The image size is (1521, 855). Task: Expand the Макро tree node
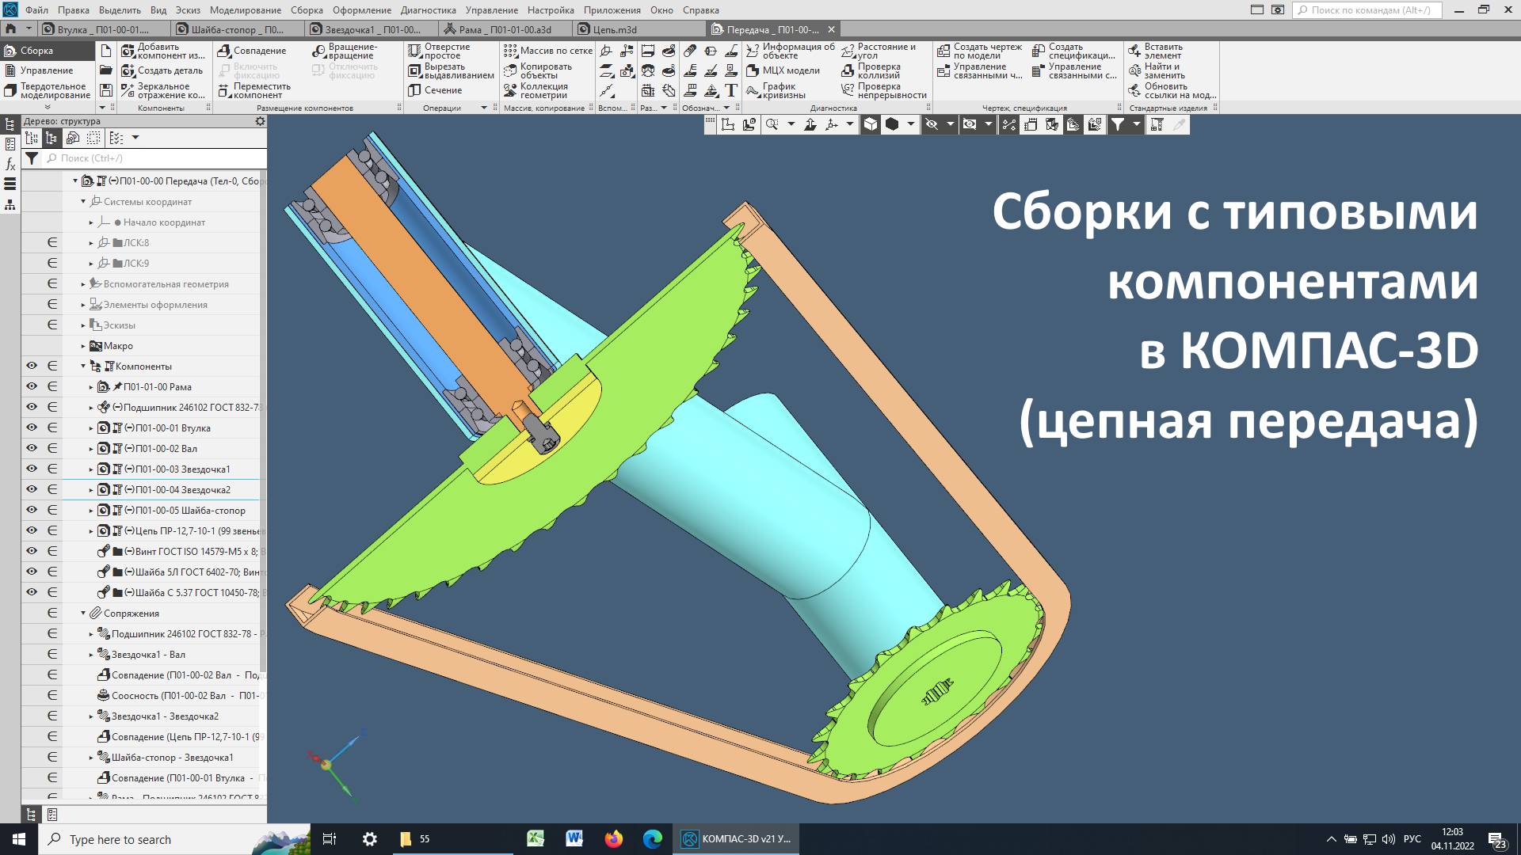[x=83, y=345]
